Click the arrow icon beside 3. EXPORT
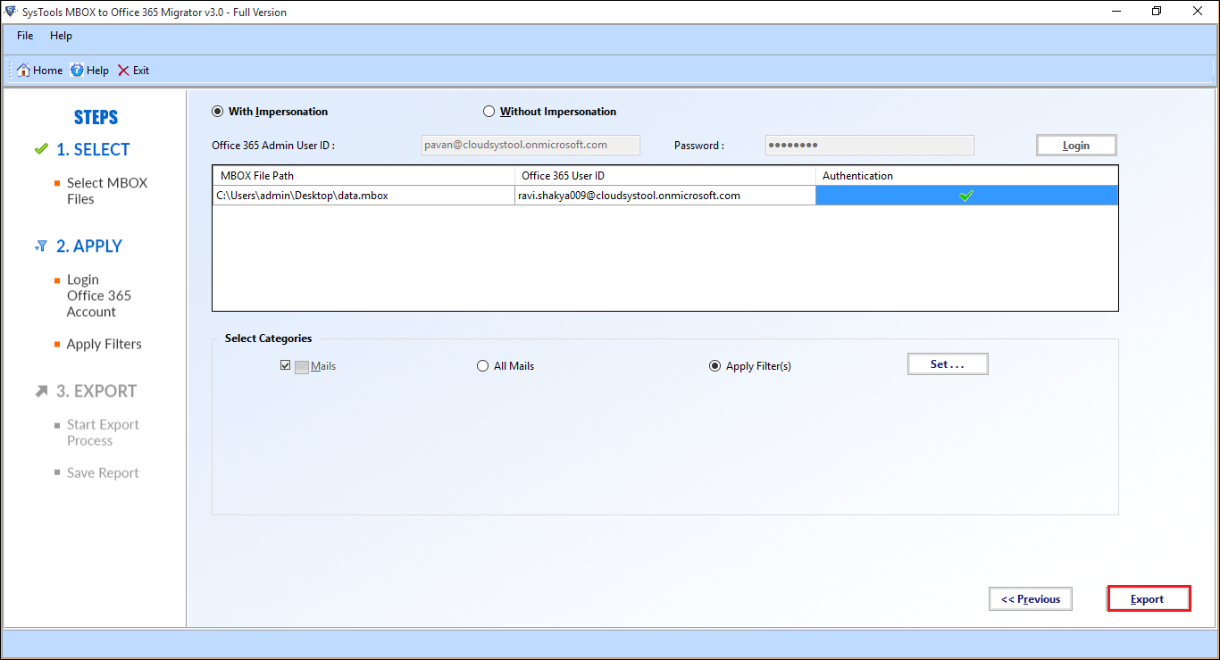 click(41, 390)
